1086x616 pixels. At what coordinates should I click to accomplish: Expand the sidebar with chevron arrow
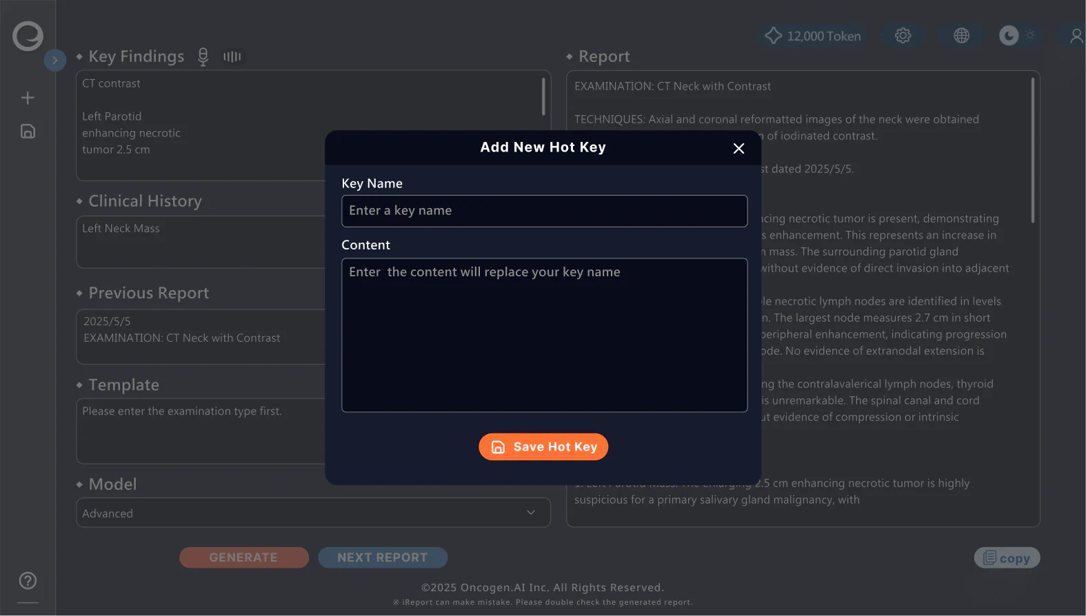pos(55,61)
